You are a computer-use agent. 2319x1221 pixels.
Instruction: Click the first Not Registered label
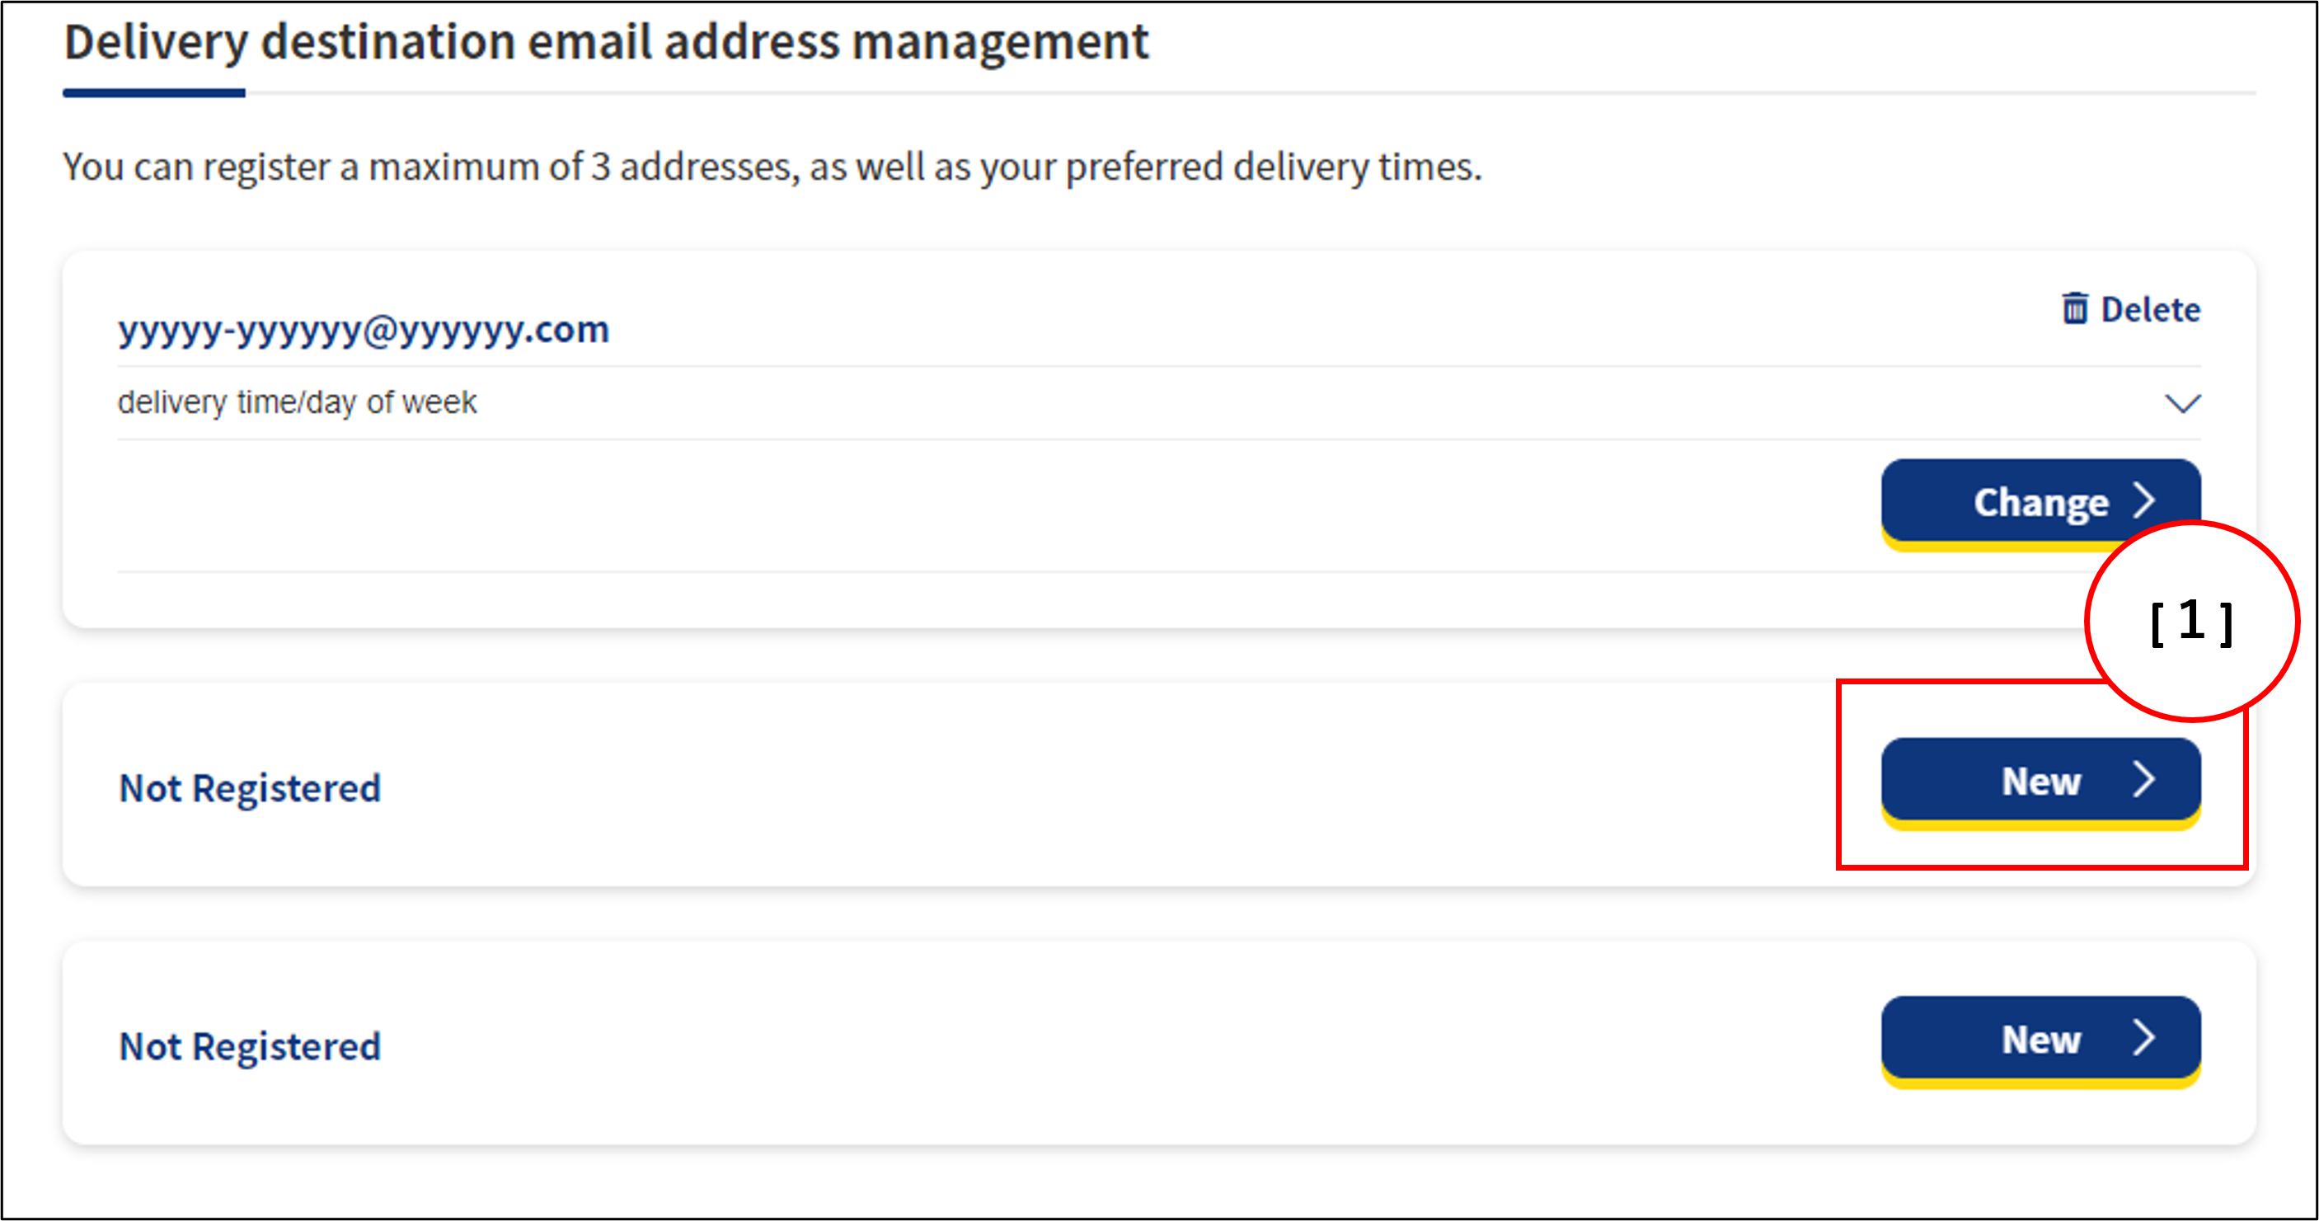251,788
